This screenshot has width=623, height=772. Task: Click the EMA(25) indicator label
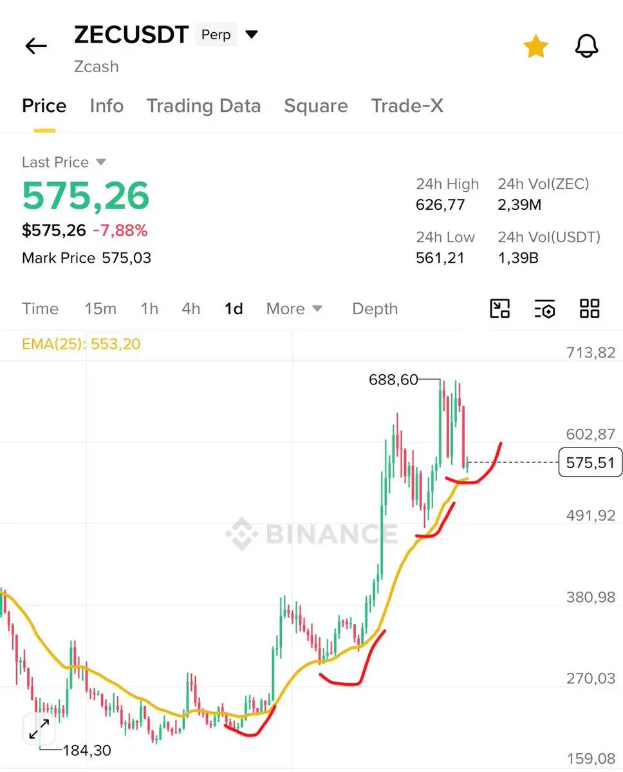(x=81, y=344)
